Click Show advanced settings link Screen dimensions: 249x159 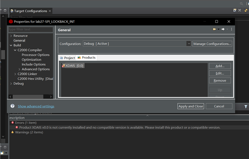[36, 106]
